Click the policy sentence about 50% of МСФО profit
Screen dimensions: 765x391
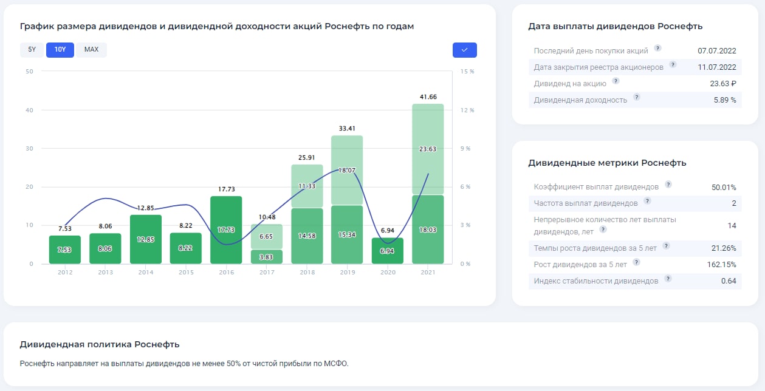click(x=185, y=364)
